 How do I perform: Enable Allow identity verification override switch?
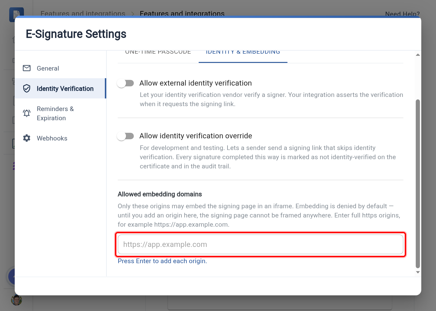[x=125, y=136]
